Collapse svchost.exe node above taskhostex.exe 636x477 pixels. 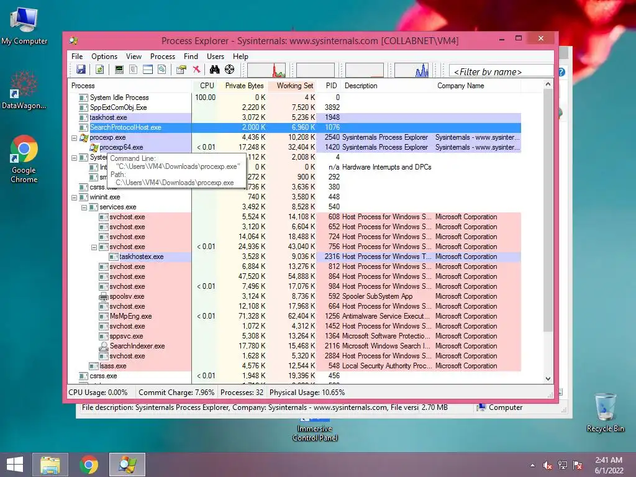tap(94, 247)
